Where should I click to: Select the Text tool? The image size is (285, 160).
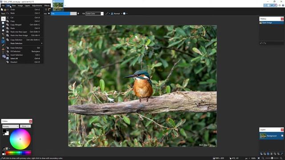(x=3, y=52)
